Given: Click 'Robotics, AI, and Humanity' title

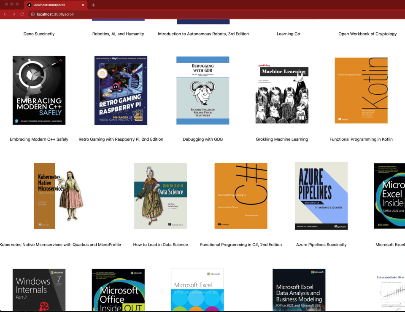Looking at the screenshot, I should (118, 34).
